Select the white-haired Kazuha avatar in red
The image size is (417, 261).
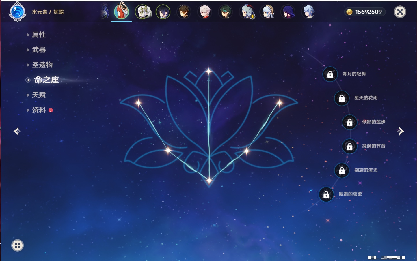[x=204, y=12]
